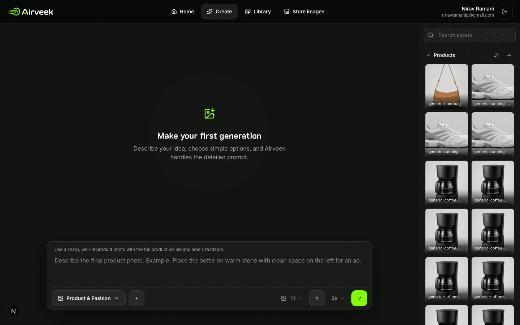Pick the running shoe thumbnail beside generic-handbag
This screenshot has width=520, height=325.
coord(493,87)
